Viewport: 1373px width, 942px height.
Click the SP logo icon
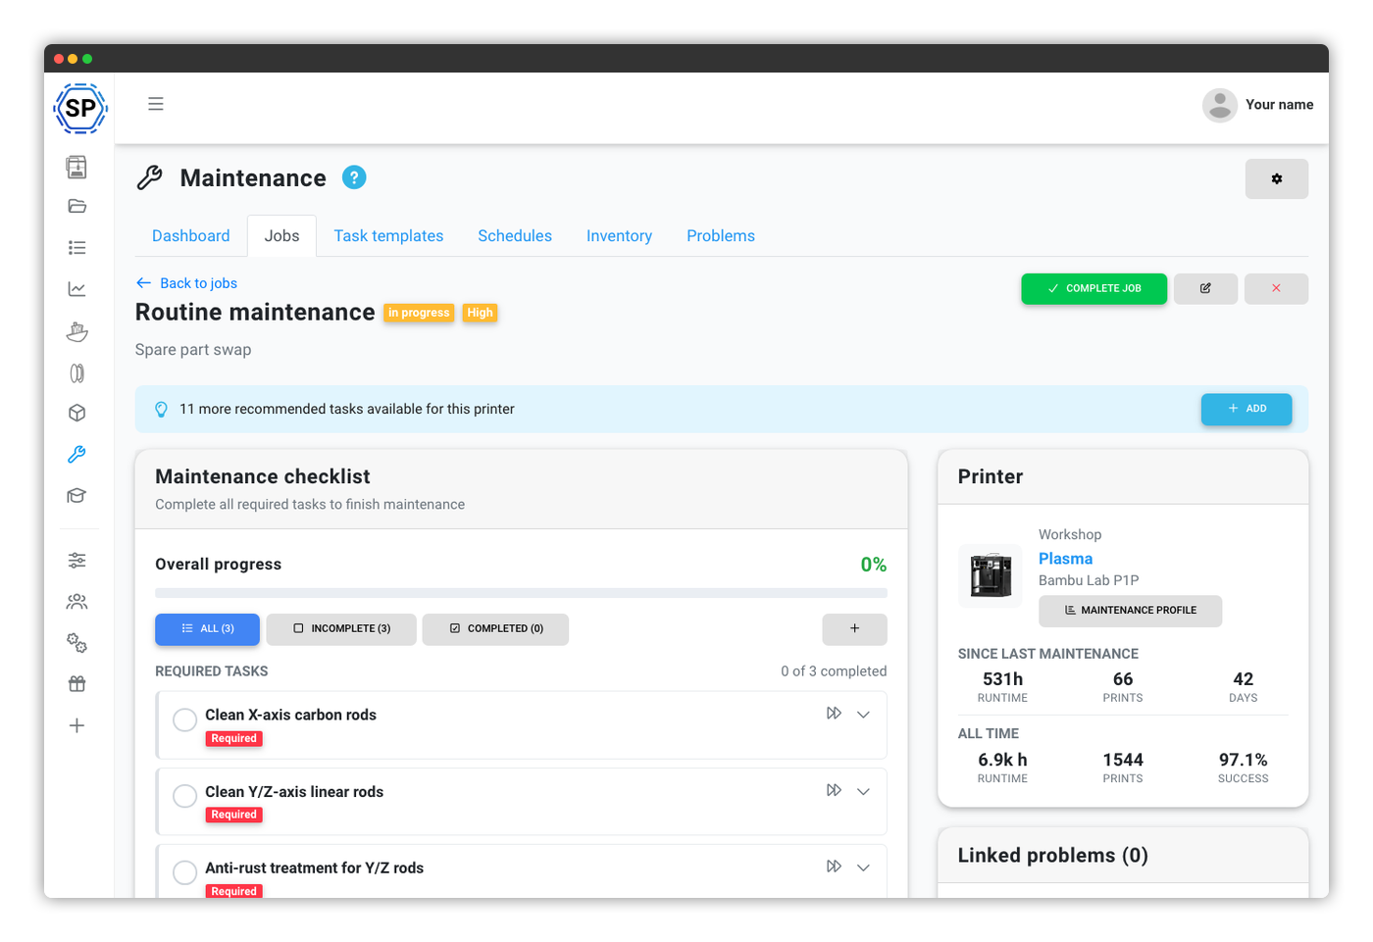79,108
